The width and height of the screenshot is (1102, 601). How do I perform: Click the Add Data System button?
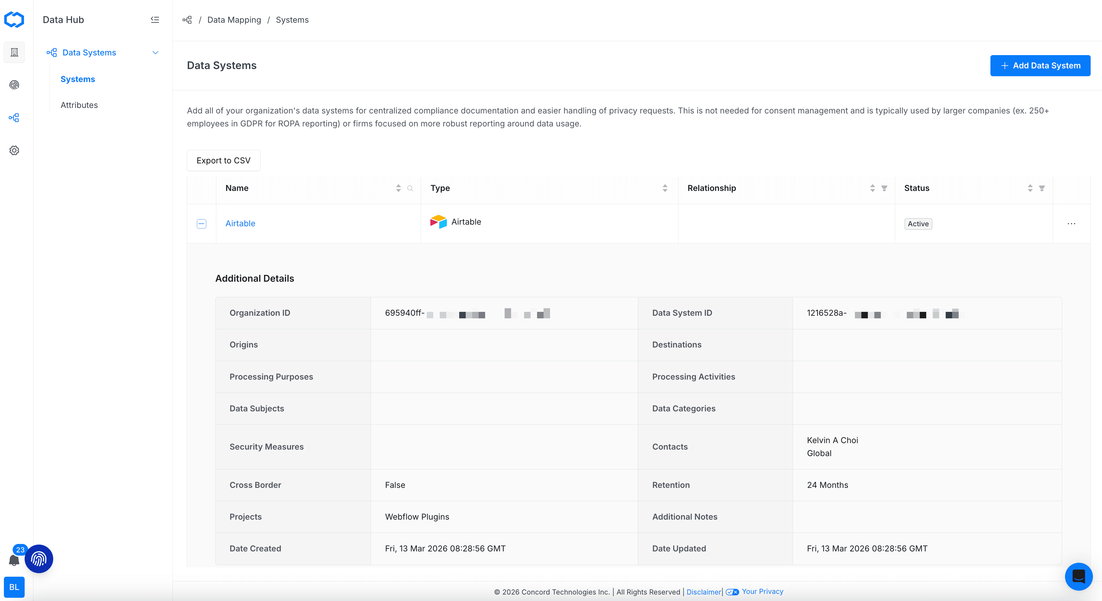(1040, 65)
